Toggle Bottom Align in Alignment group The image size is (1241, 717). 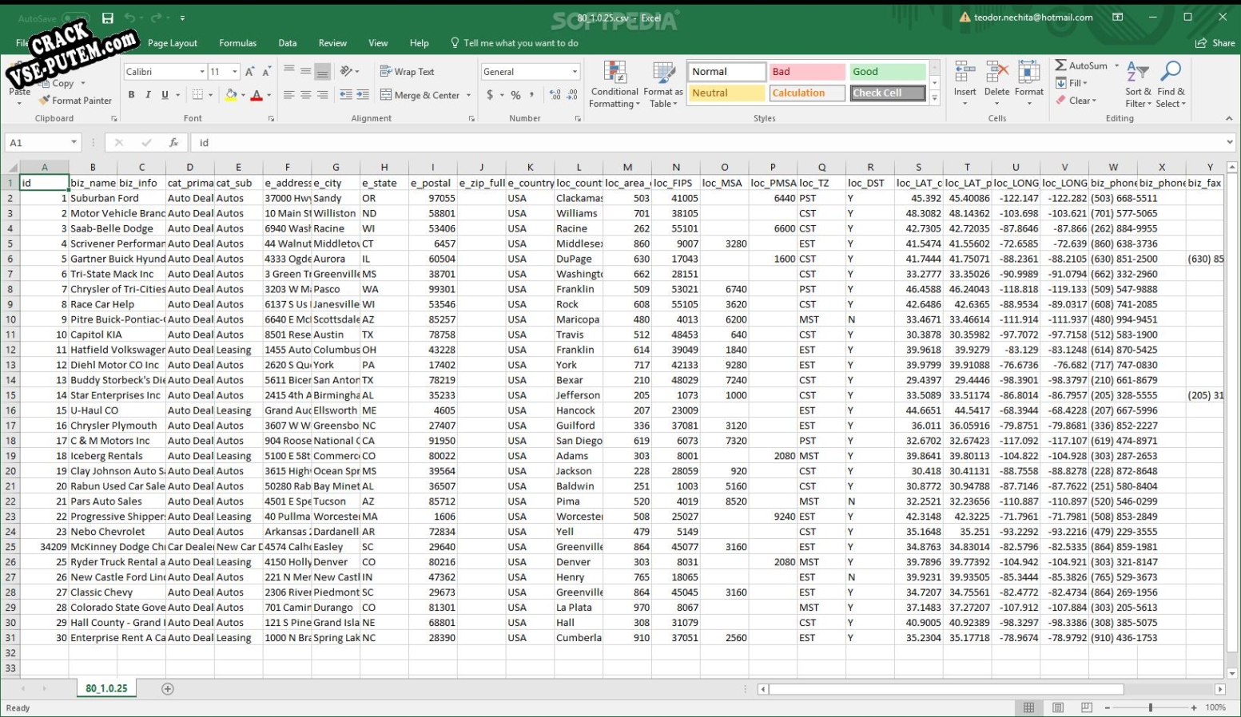pyautogui.click(x=322, y=71)
